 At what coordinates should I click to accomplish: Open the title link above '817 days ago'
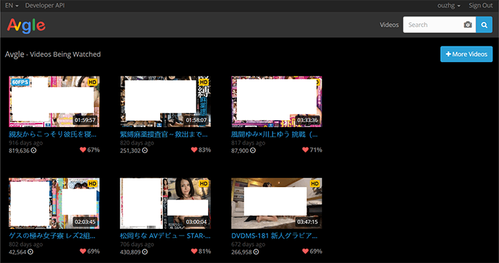pyautogui.click(x=274, y=135)
